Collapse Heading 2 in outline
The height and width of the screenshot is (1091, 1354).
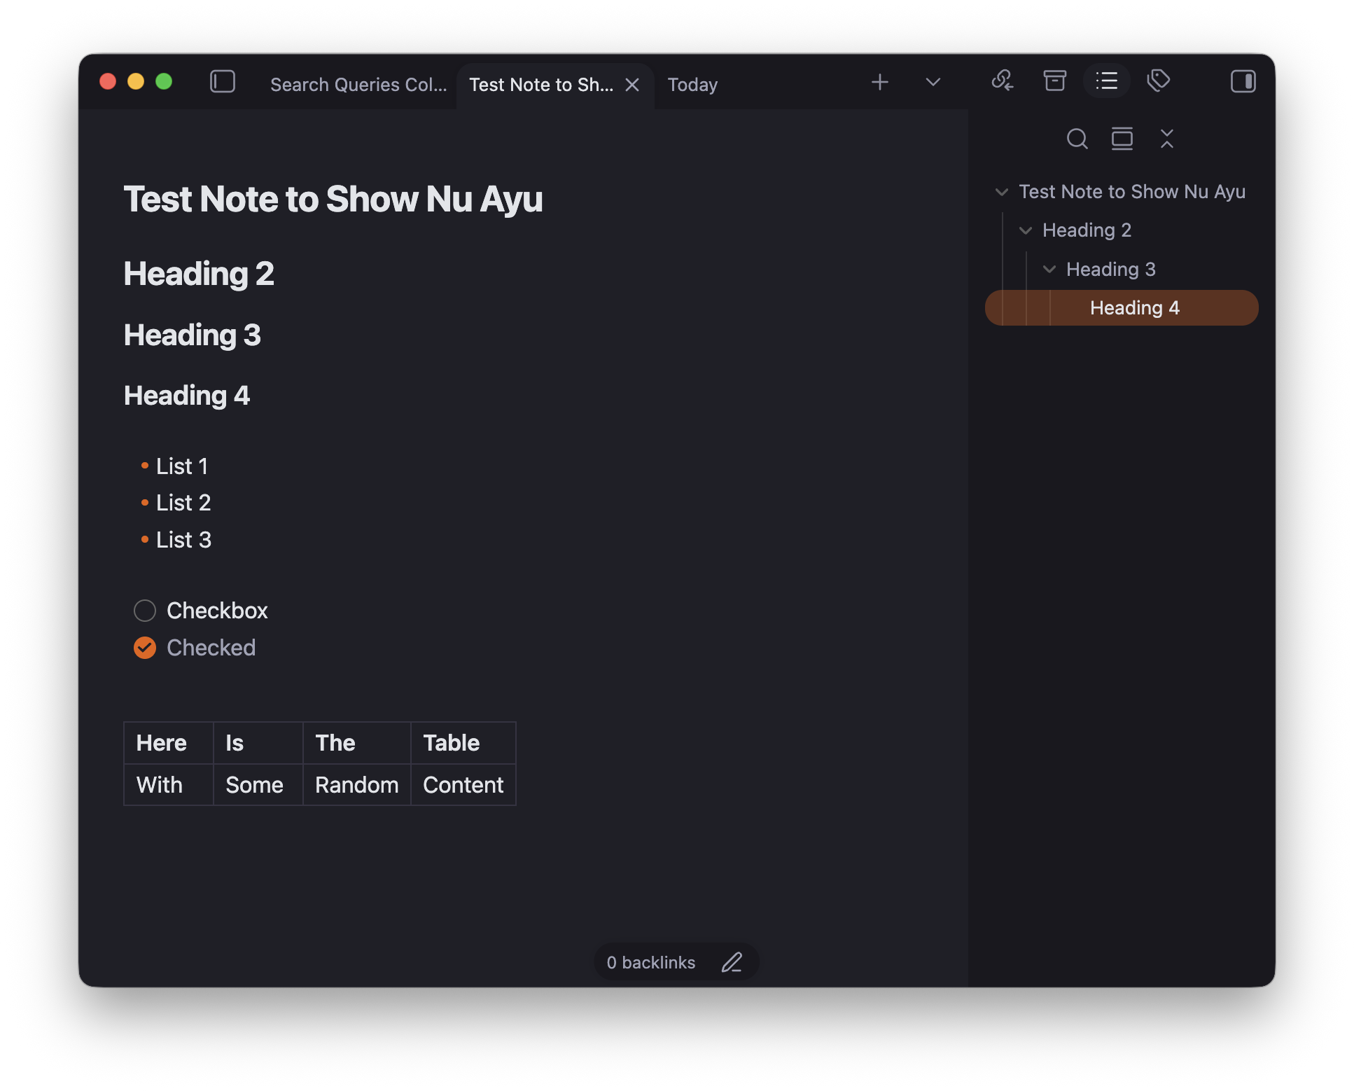click(x=1026, y=230)
